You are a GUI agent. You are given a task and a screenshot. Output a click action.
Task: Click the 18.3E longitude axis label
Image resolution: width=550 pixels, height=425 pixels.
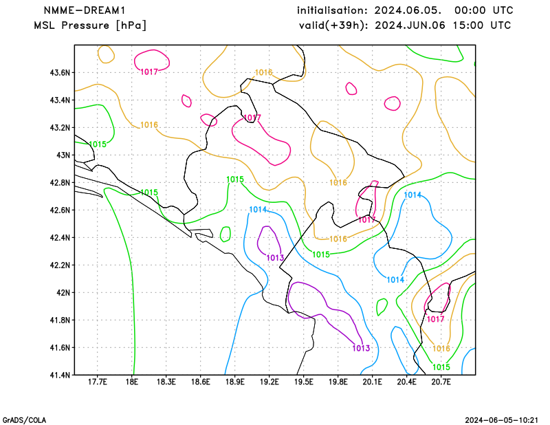[166, 382]
